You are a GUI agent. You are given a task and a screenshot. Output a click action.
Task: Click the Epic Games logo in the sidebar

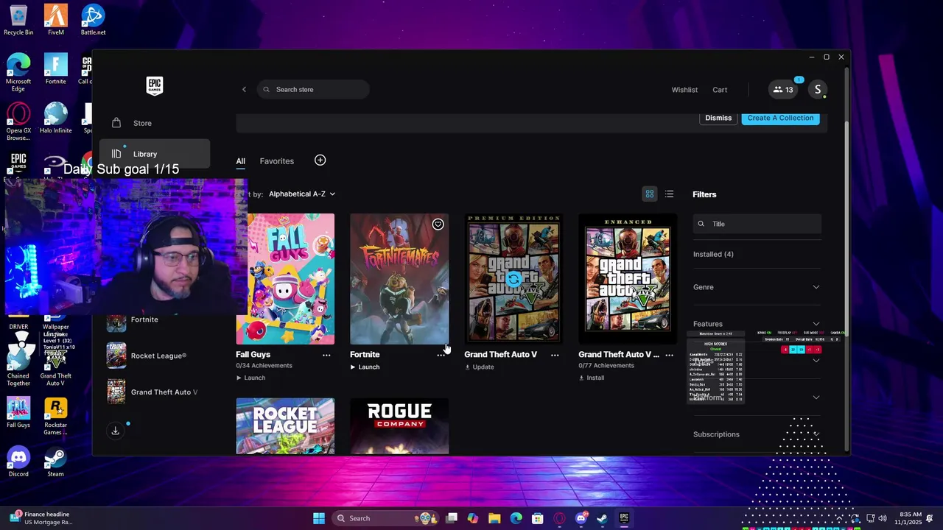[x=154, y=86]
